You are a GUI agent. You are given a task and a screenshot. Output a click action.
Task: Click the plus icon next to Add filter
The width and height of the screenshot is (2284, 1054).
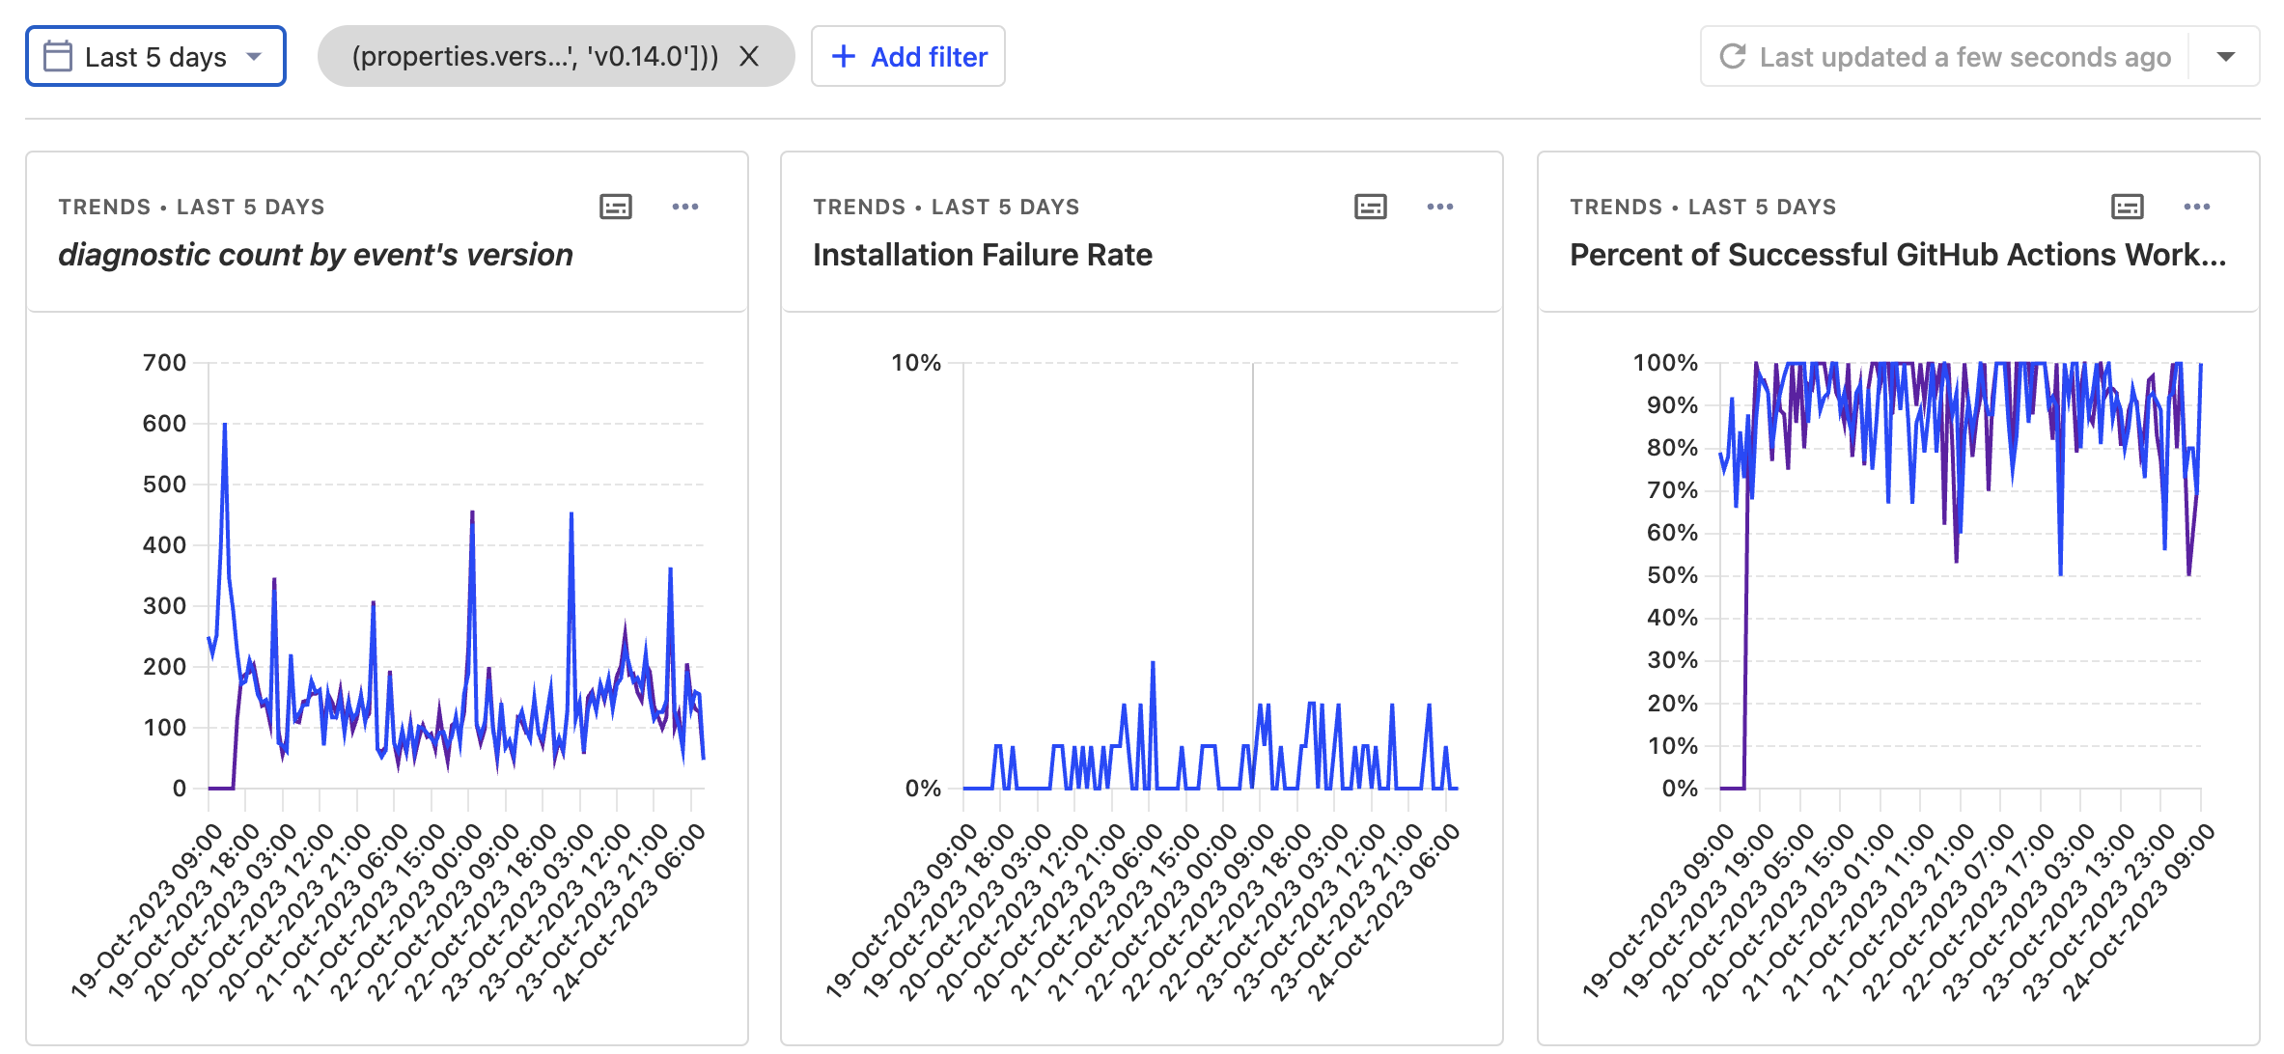point(844,56)
